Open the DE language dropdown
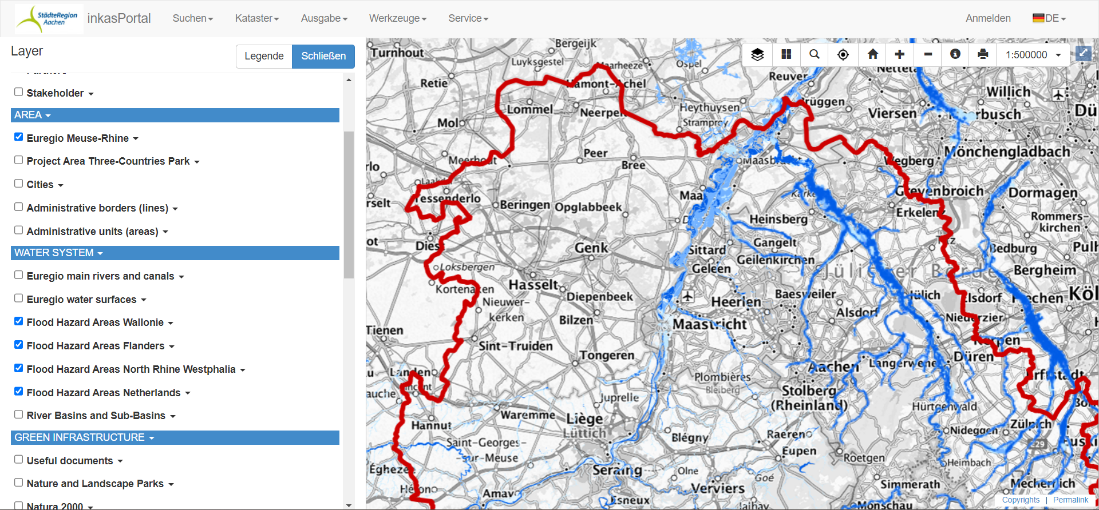This screenshot has width=1099, height=510. pyautogui.click(x=1049, y=18)
